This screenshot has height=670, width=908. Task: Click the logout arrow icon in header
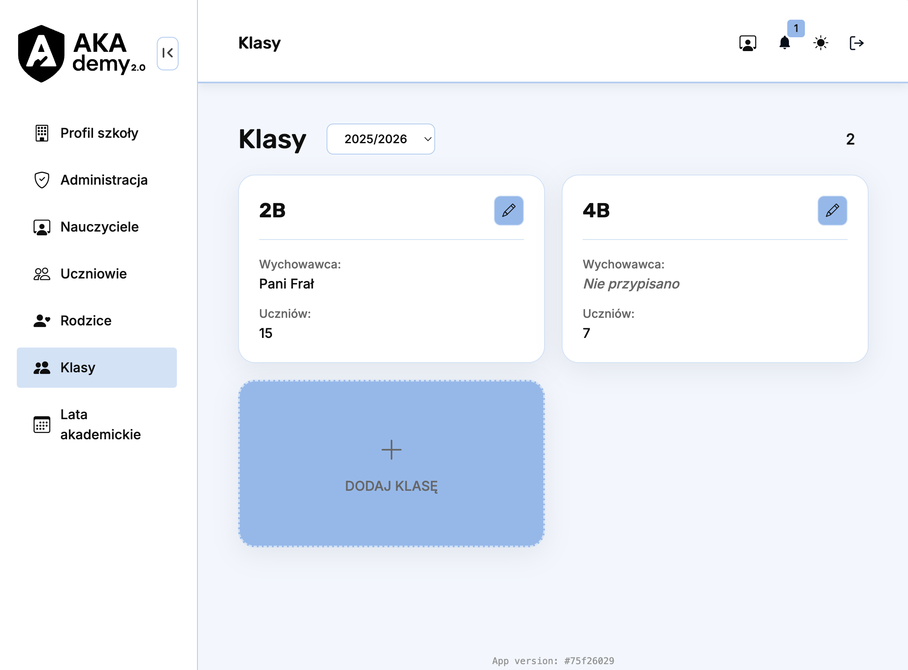[856, 43]
